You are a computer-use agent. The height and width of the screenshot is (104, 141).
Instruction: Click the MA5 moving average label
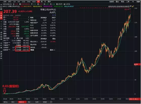pos(27,6)
